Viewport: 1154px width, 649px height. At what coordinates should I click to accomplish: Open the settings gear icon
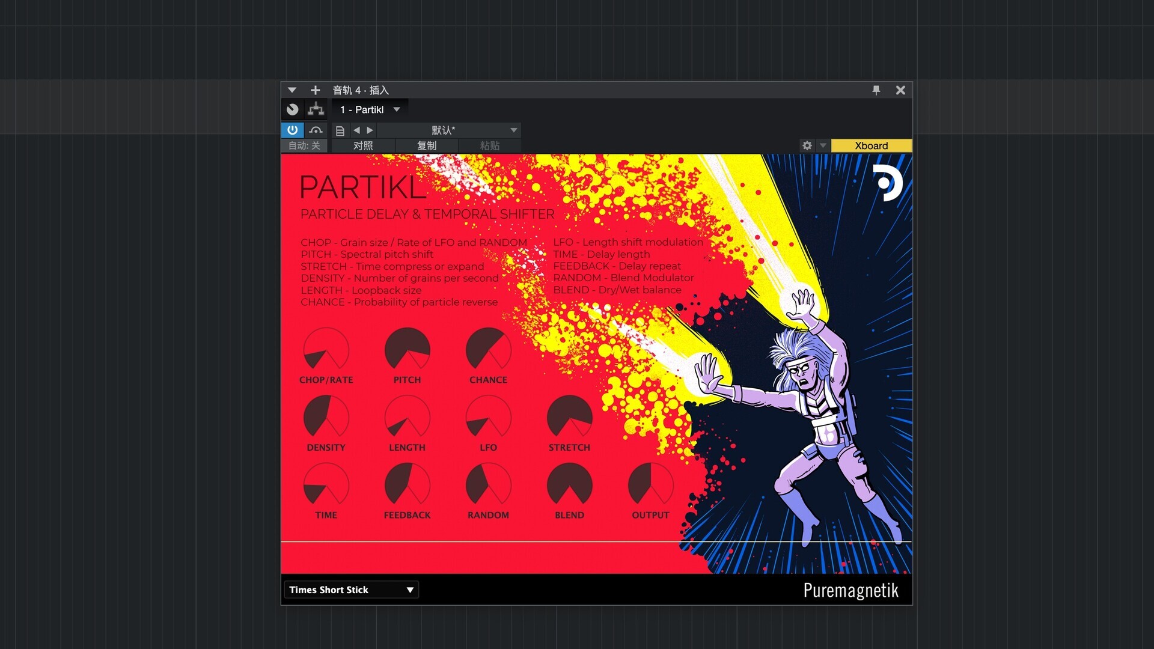(x=807, y=145)
